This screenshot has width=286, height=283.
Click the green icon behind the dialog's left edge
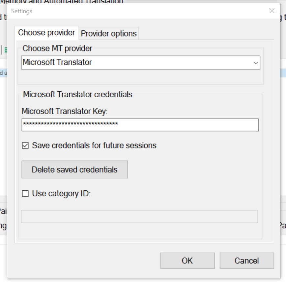(x=6, y=50)
